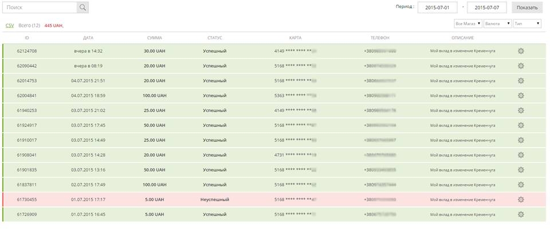This screenshot has width=550, height=236.
Task: Focus the 'Поиск' search field
Action: 40,7
